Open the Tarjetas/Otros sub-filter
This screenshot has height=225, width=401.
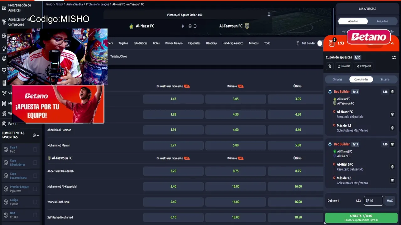pyautogui.click(x=118, y=57)
